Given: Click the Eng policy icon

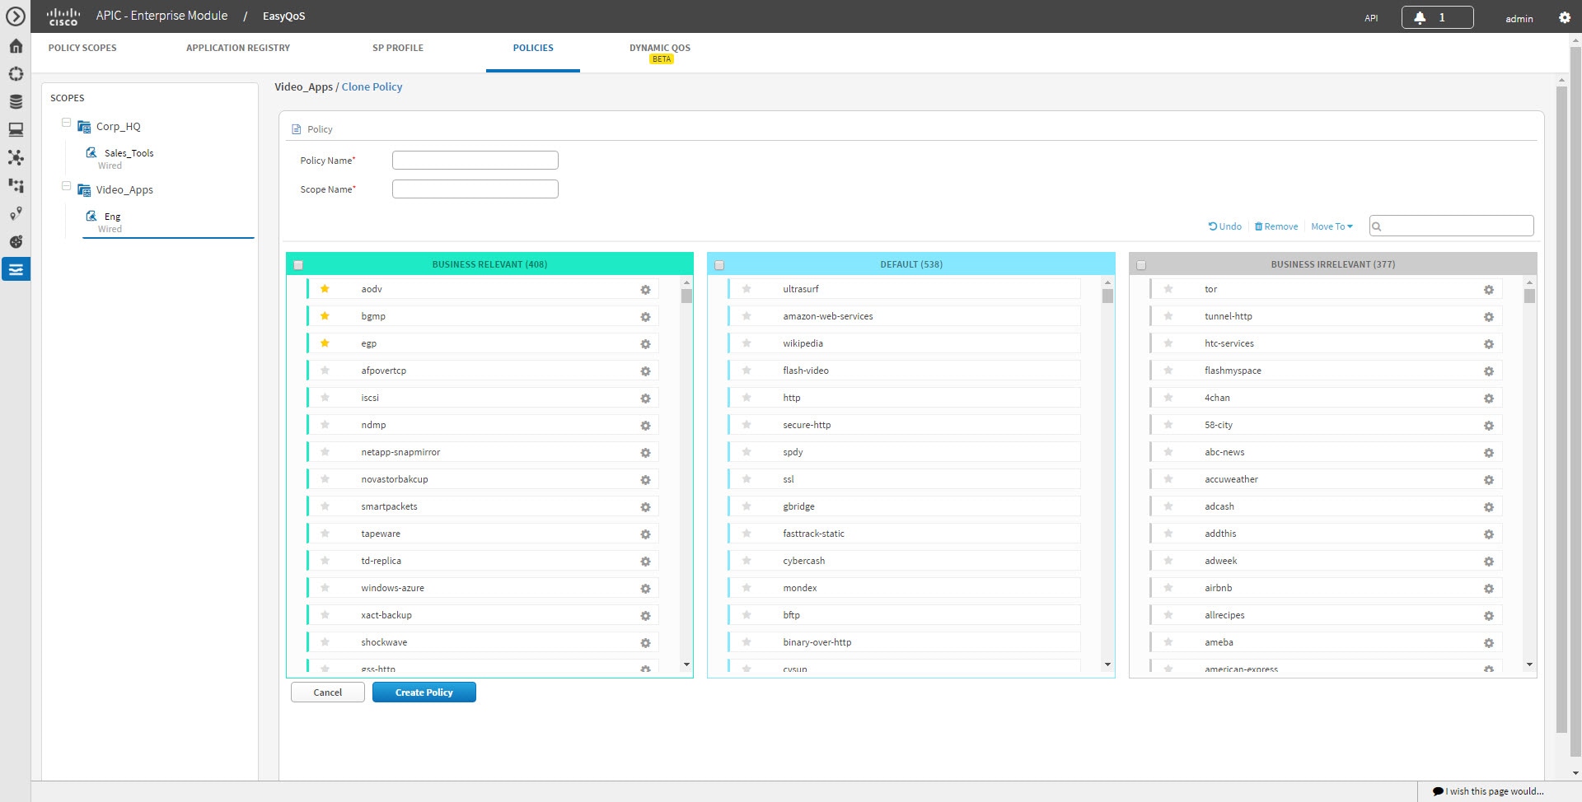Looking at the screenshot, I should tap(91, 216).
